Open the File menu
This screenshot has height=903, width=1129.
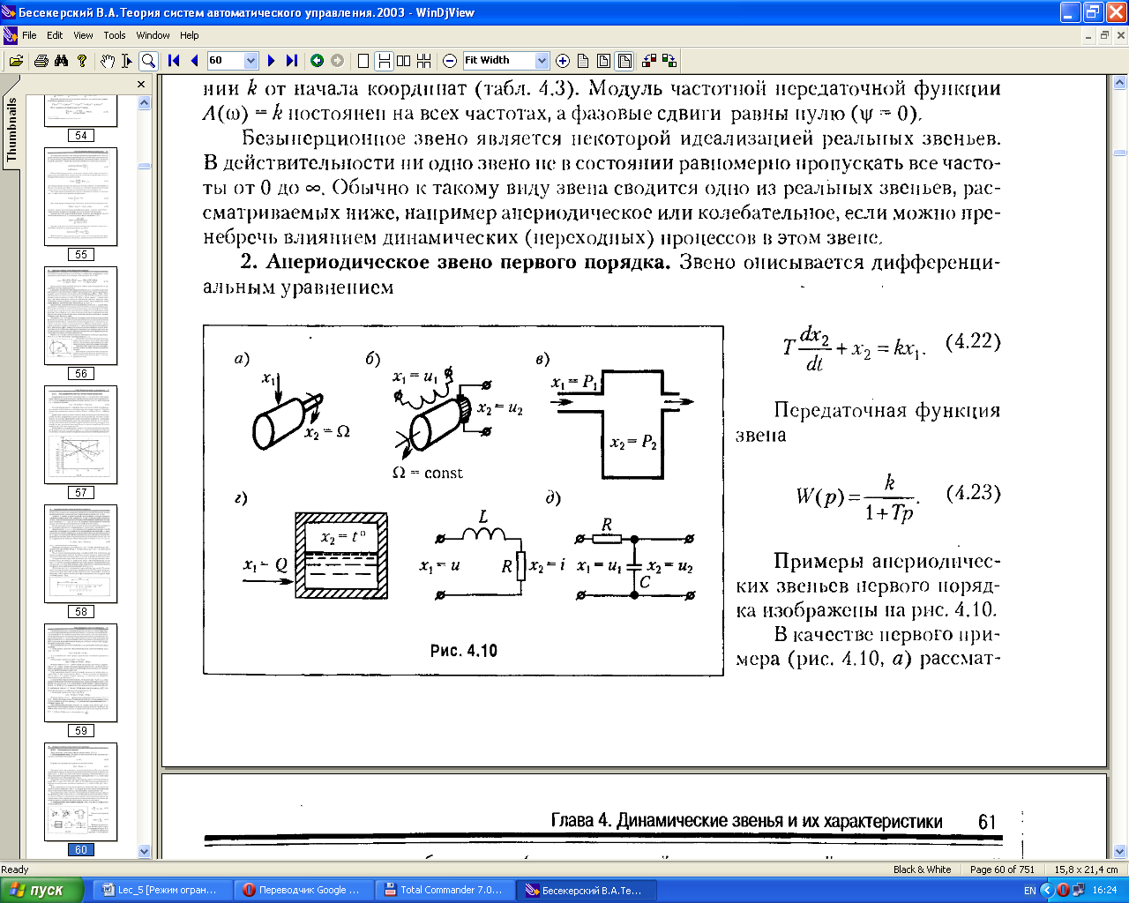pos(29,35)
